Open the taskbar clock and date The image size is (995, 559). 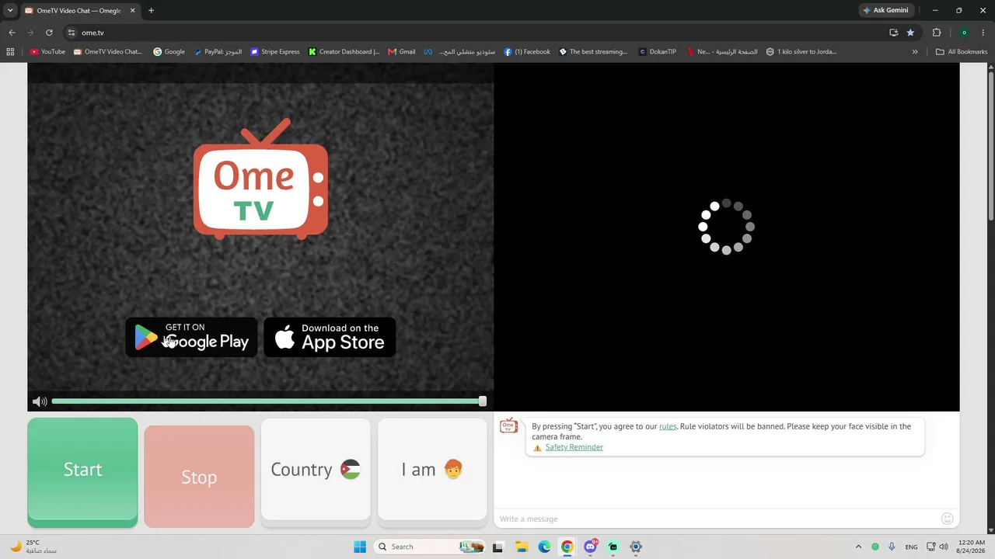tap(972, 547)
